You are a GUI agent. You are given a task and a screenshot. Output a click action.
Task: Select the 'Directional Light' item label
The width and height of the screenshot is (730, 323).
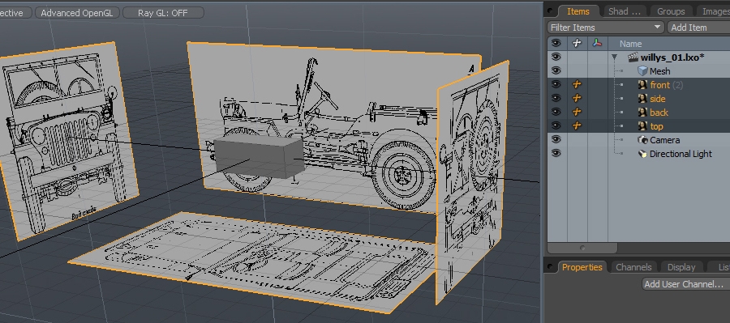tap(681, 154)
